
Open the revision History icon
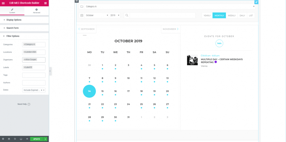[15, 139]
